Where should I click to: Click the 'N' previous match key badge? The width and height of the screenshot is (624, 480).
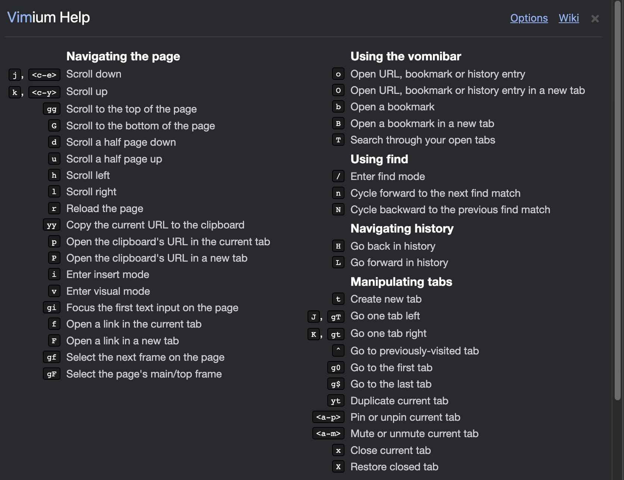[338, 209]
